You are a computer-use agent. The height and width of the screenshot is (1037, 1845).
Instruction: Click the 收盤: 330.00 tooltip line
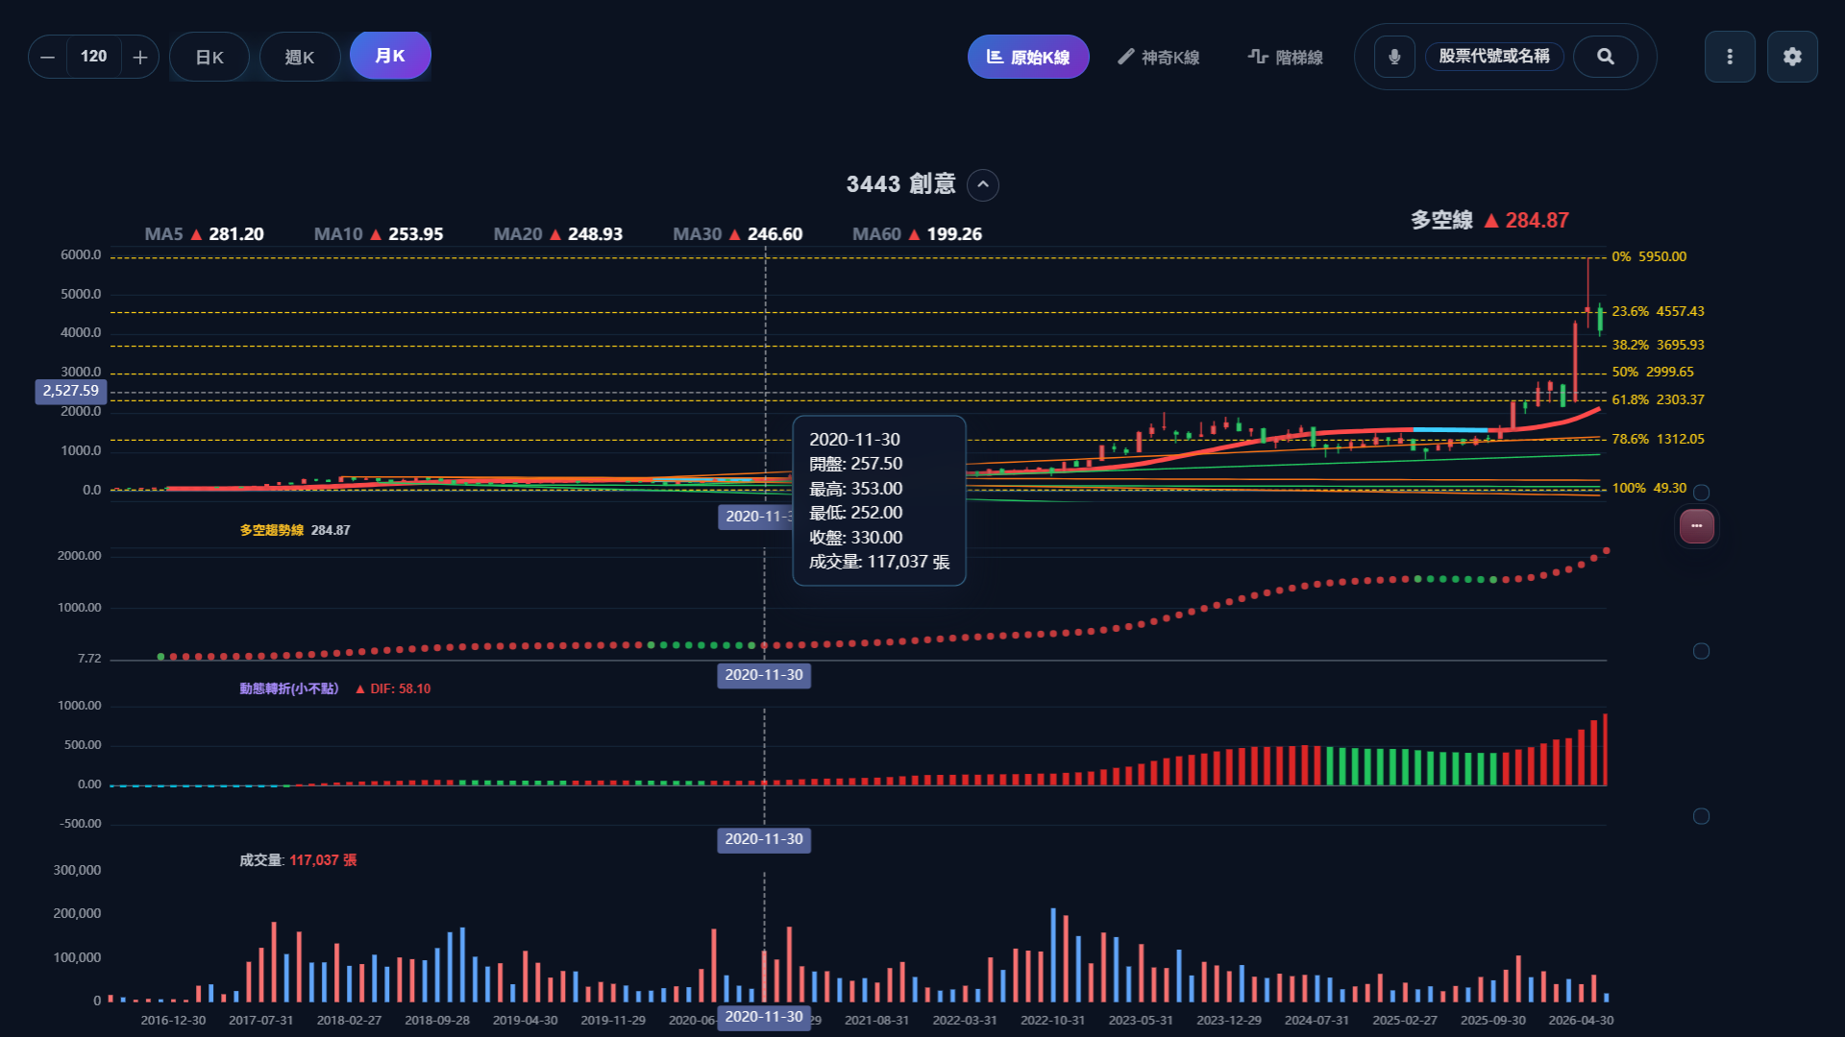tap(856, 538)
